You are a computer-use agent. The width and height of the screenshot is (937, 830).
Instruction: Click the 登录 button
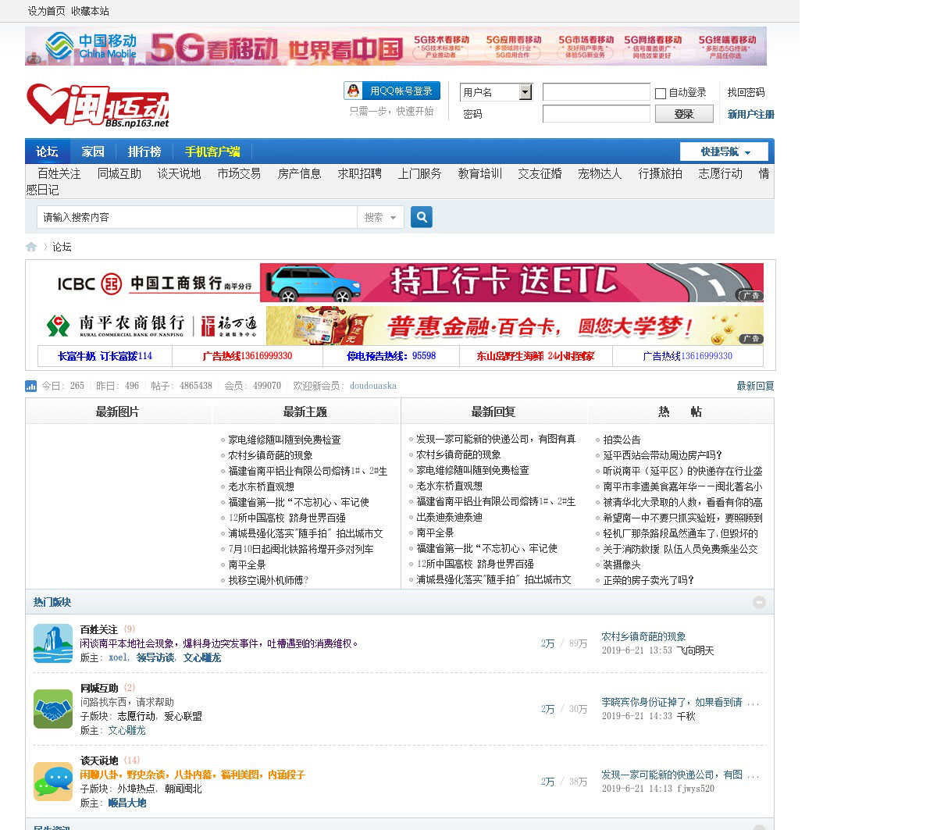point(683,114)
